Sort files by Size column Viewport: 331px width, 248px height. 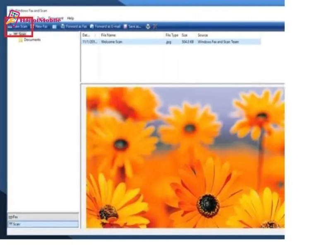pyautogui.click(x=184, y=35)
